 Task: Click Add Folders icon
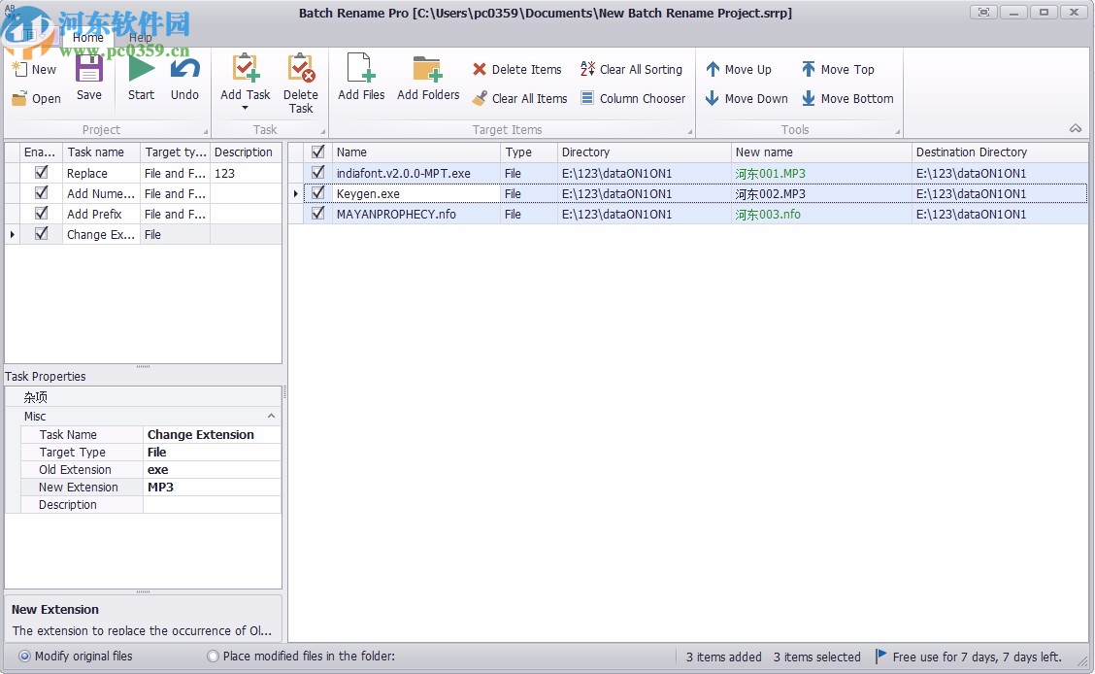point(427,78)
